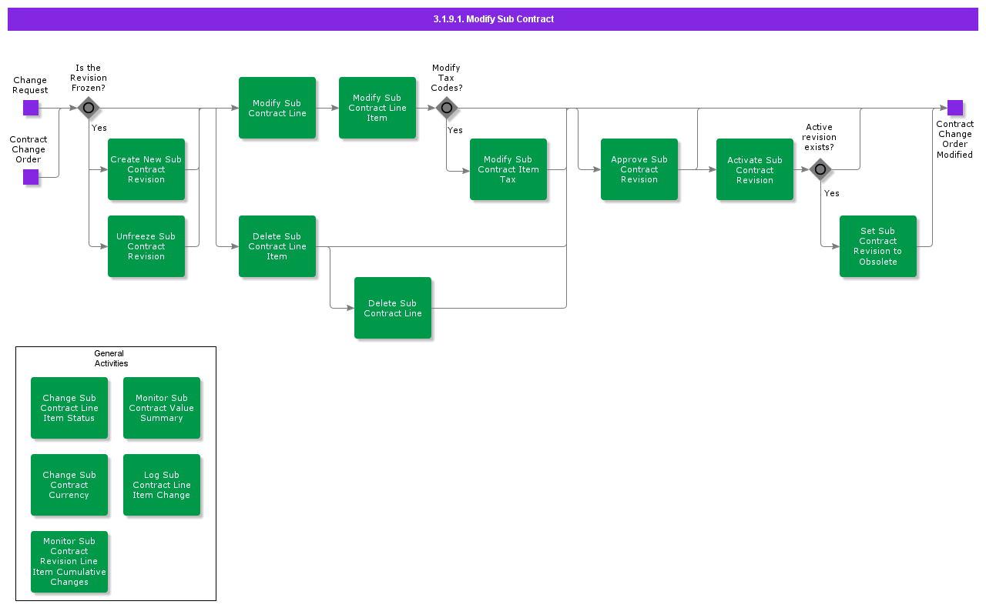Click Change Sub Contract Line Item Status
The width and height of the screenshot is (986, 608).
click(x=69, y=408)
